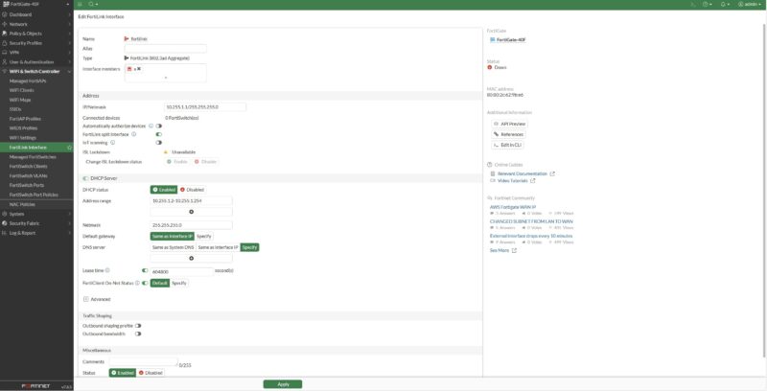This screenshot has width=767, height=391.
Task: Open SSIDs page
Action: (x=15, y=109)
